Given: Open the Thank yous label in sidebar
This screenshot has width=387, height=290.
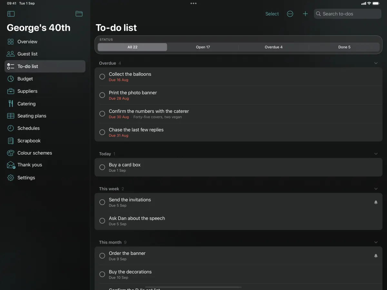Looking at the screenshot, I should [30, 165].
